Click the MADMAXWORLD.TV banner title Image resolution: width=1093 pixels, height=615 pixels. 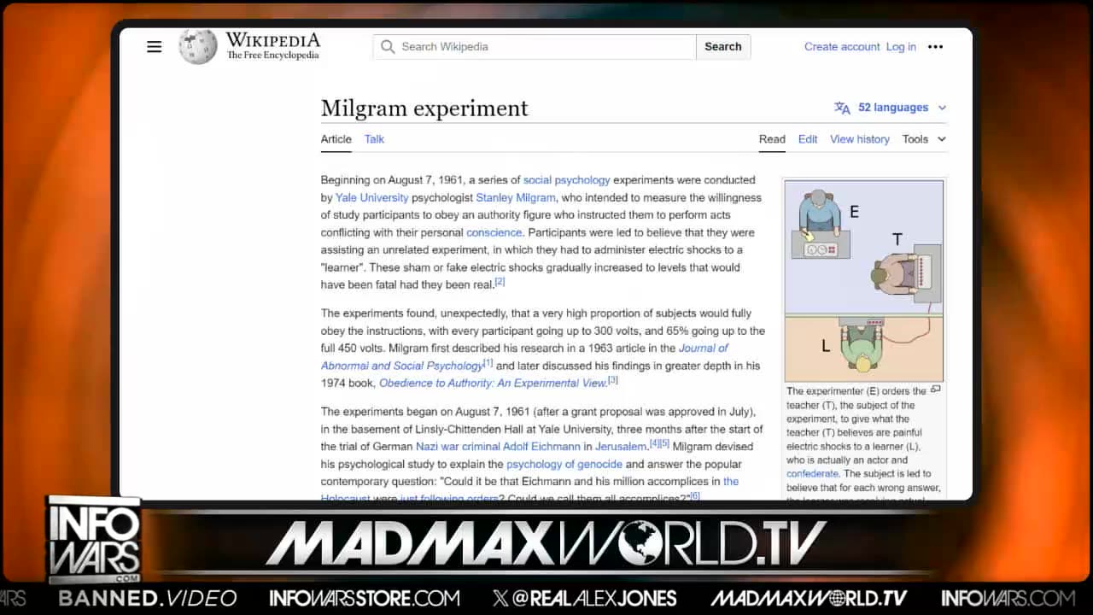click(546, 543)
